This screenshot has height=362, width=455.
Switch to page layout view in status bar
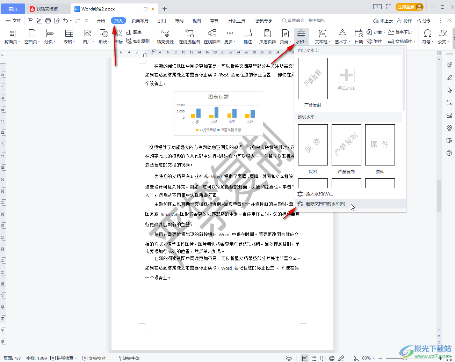coord(305,358)
